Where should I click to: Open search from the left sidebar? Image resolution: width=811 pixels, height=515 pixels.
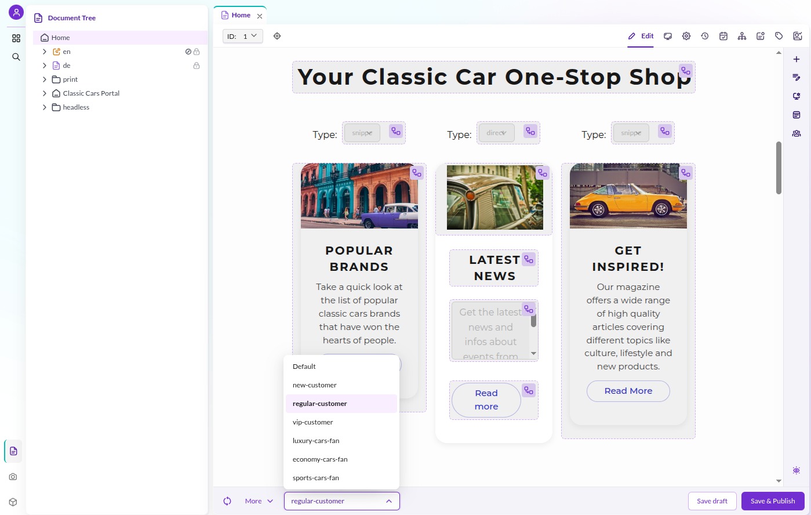16,57
